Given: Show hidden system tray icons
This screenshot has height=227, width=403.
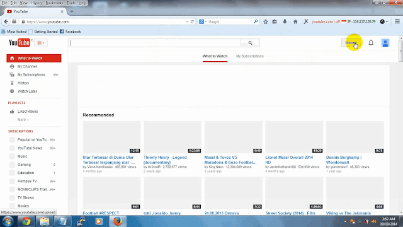Looking at the screenshot, I should click(x=345, y=221).
